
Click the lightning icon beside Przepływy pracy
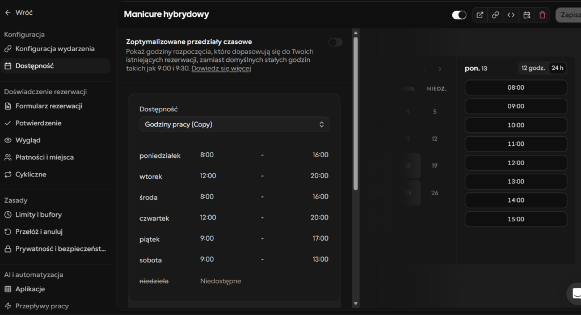coord(8,306)
